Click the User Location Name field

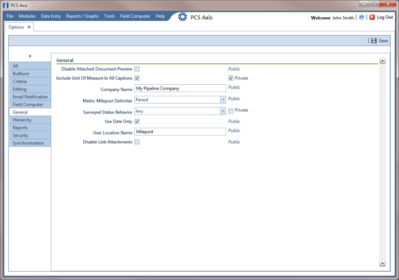click(180, 132)
